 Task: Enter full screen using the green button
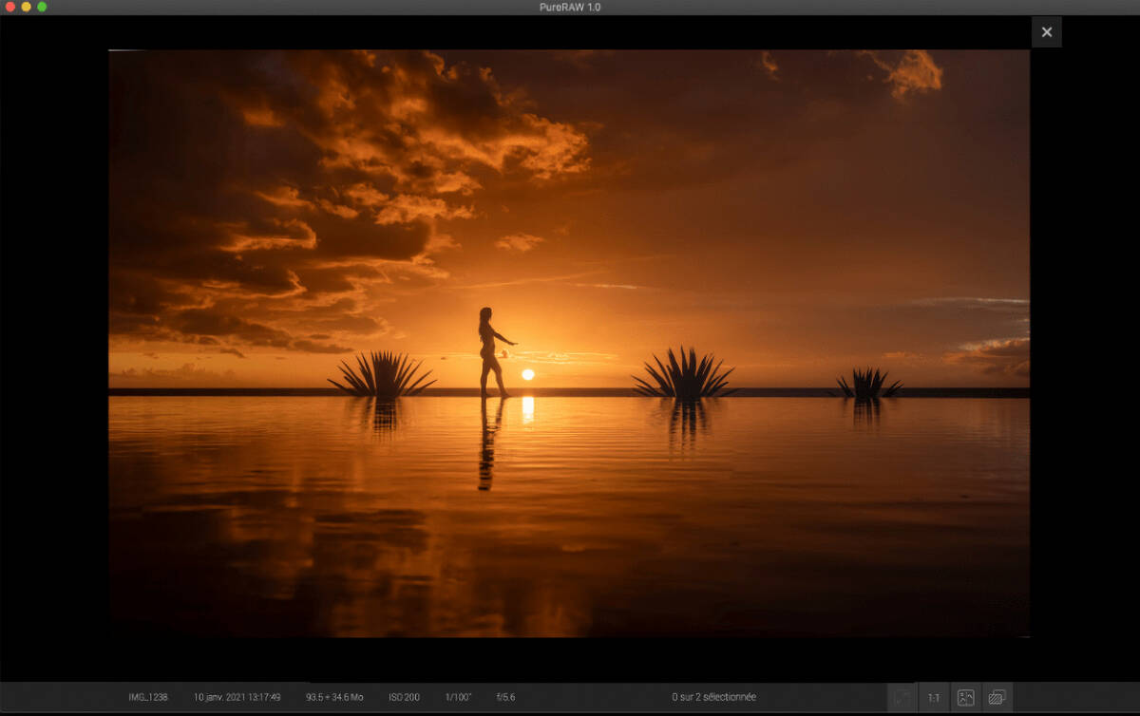coord(42,7)
